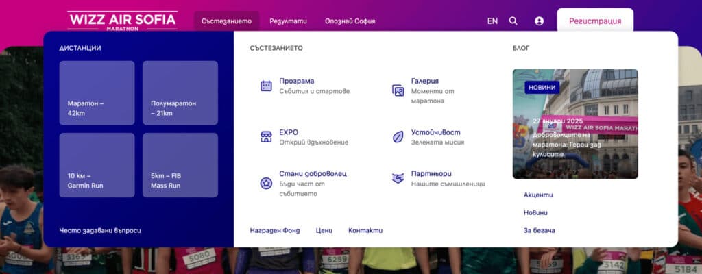This screenshot has width=702, height=274.
Task: Open the Стани доброволец link
Action: tap(313, 174)
